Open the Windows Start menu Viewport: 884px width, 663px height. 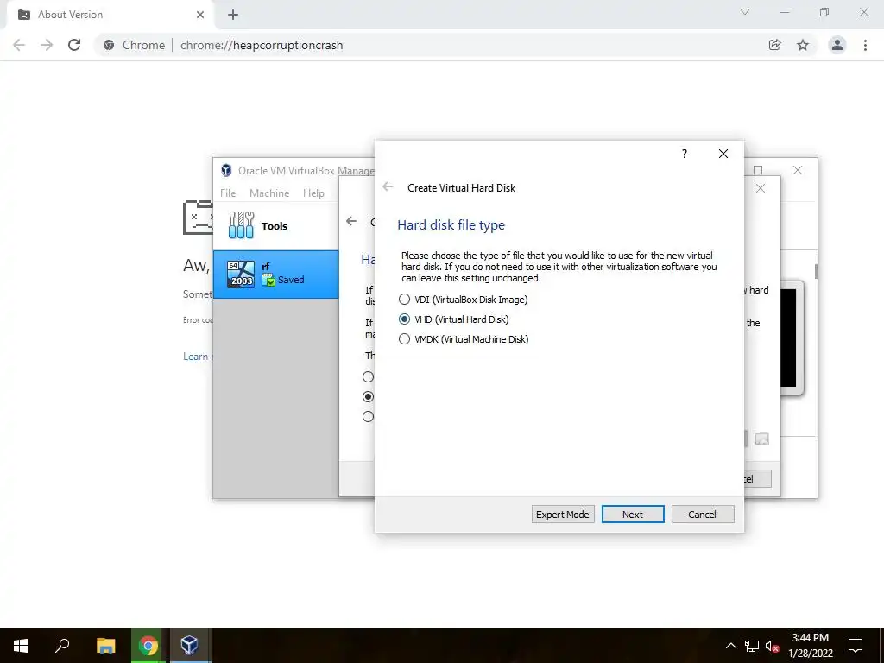(21, 646)
